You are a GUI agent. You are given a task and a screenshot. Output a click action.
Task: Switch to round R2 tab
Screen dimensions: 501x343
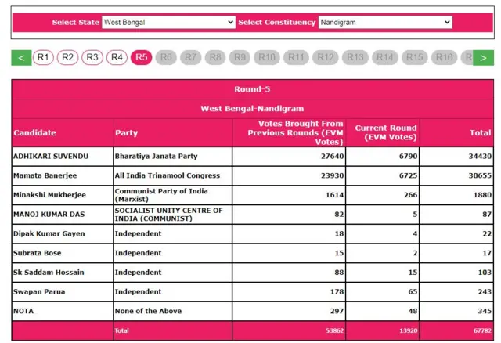(x=67, y=57)
